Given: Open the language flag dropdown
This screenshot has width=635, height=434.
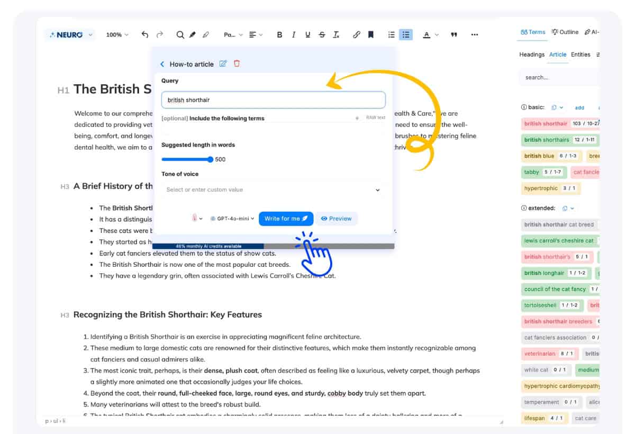Looking at the screenshot, I should point(197,218).
